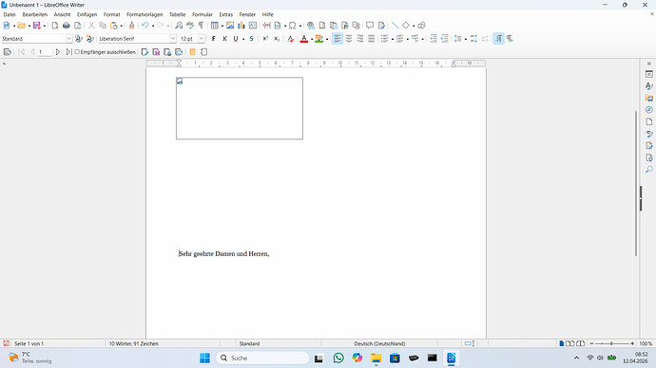656x368 pixels.
Task: Insert a text box icon
Action: (x=253, y=26)
